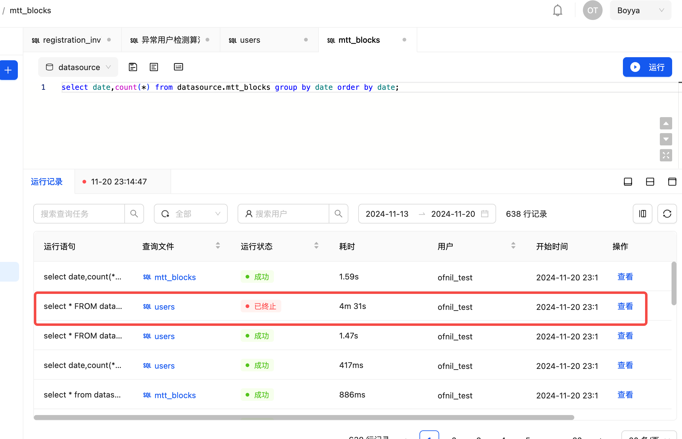Close the registration_inv tab via its dot

[x=109, y=40]
